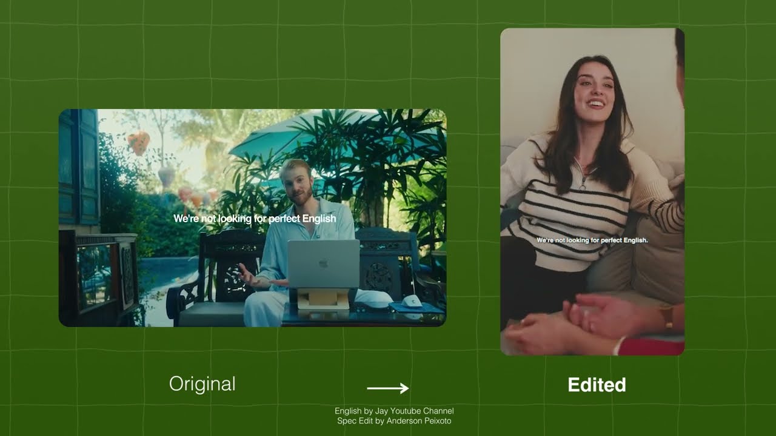Click the Apple logo on the laptop
The image size is (776, 436).
coord(323,263)
